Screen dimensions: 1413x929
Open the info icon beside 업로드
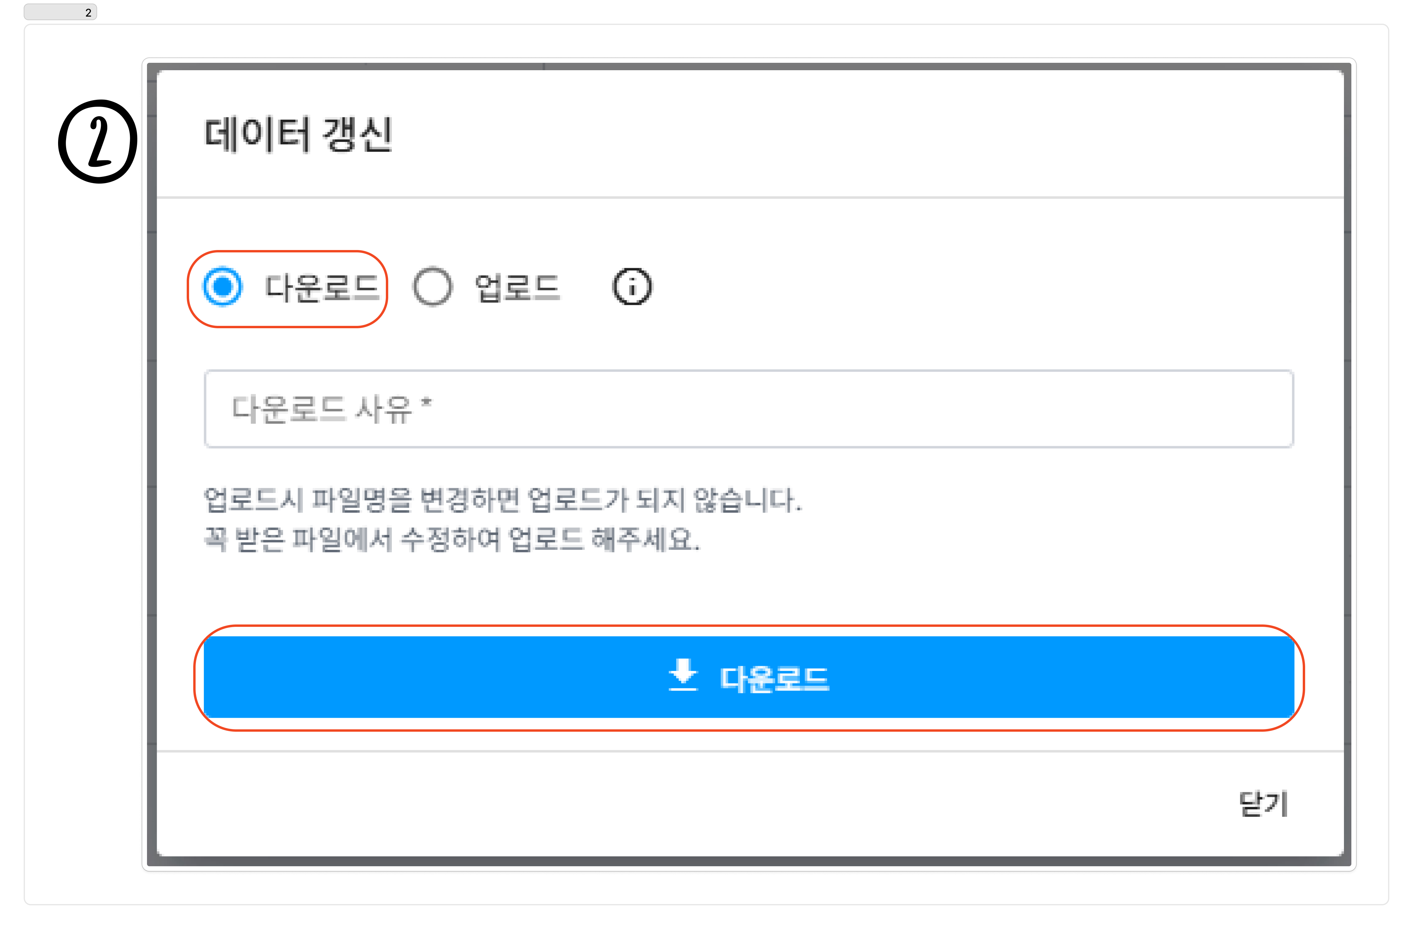coord(632,287)
